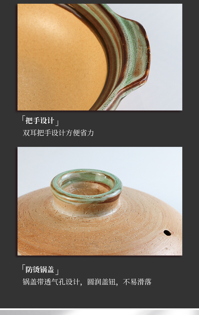
Task: Click the pot lid close-up photo
Action: pos(100,201)
